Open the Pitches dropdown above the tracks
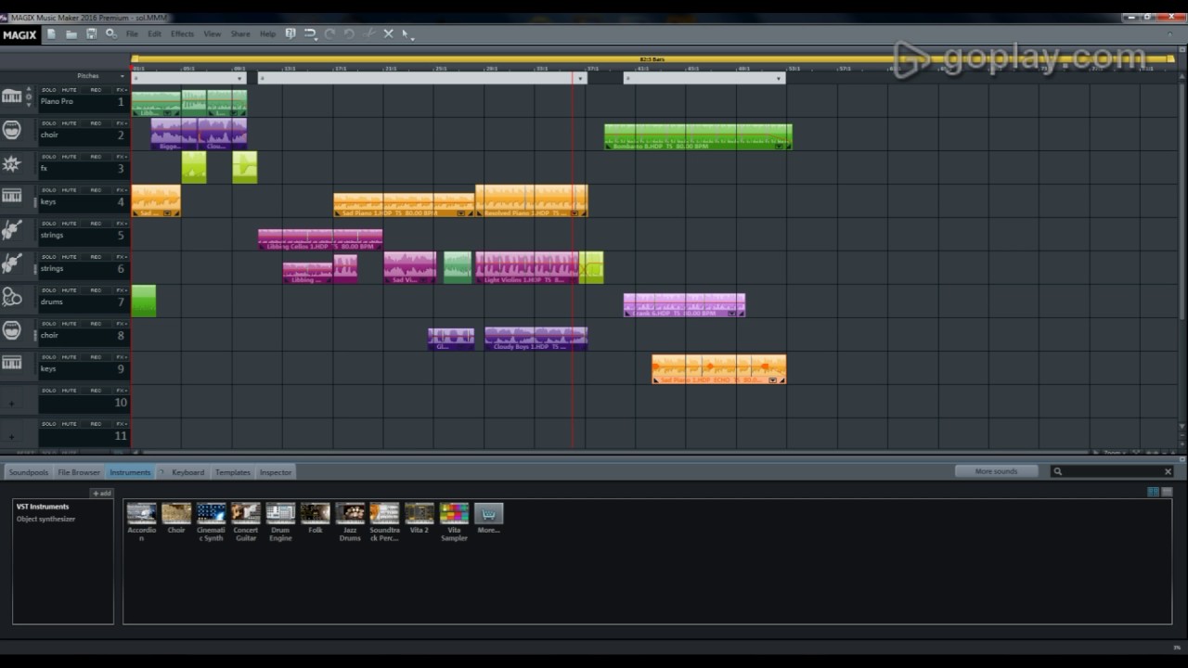Viewport: 1188px width, 668px height. tap(100, 76)
